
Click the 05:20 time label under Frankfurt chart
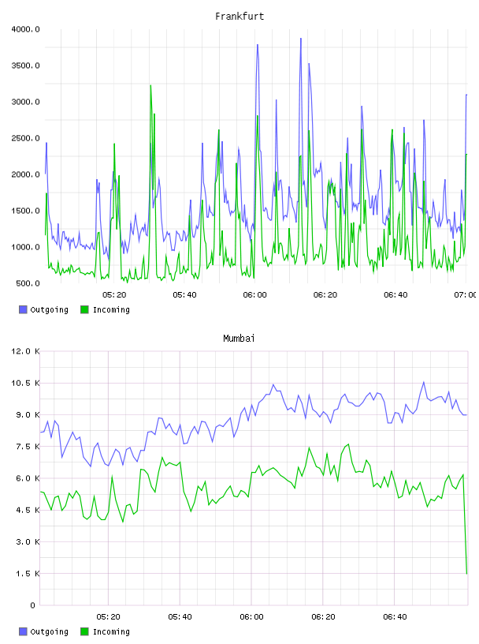tap(114, 295)
